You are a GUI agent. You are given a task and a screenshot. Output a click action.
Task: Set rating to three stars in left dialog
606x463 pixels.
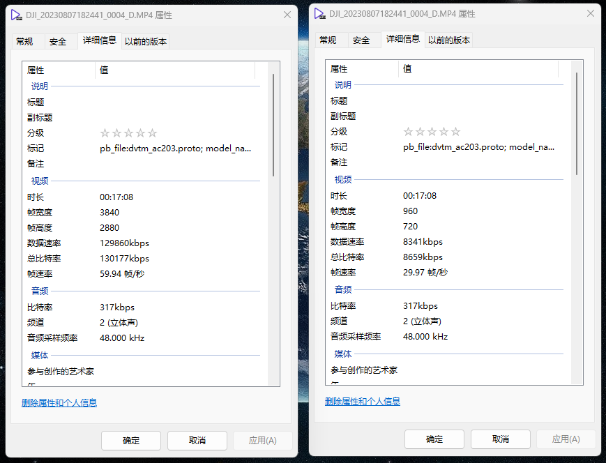click(x=129, y=133)
